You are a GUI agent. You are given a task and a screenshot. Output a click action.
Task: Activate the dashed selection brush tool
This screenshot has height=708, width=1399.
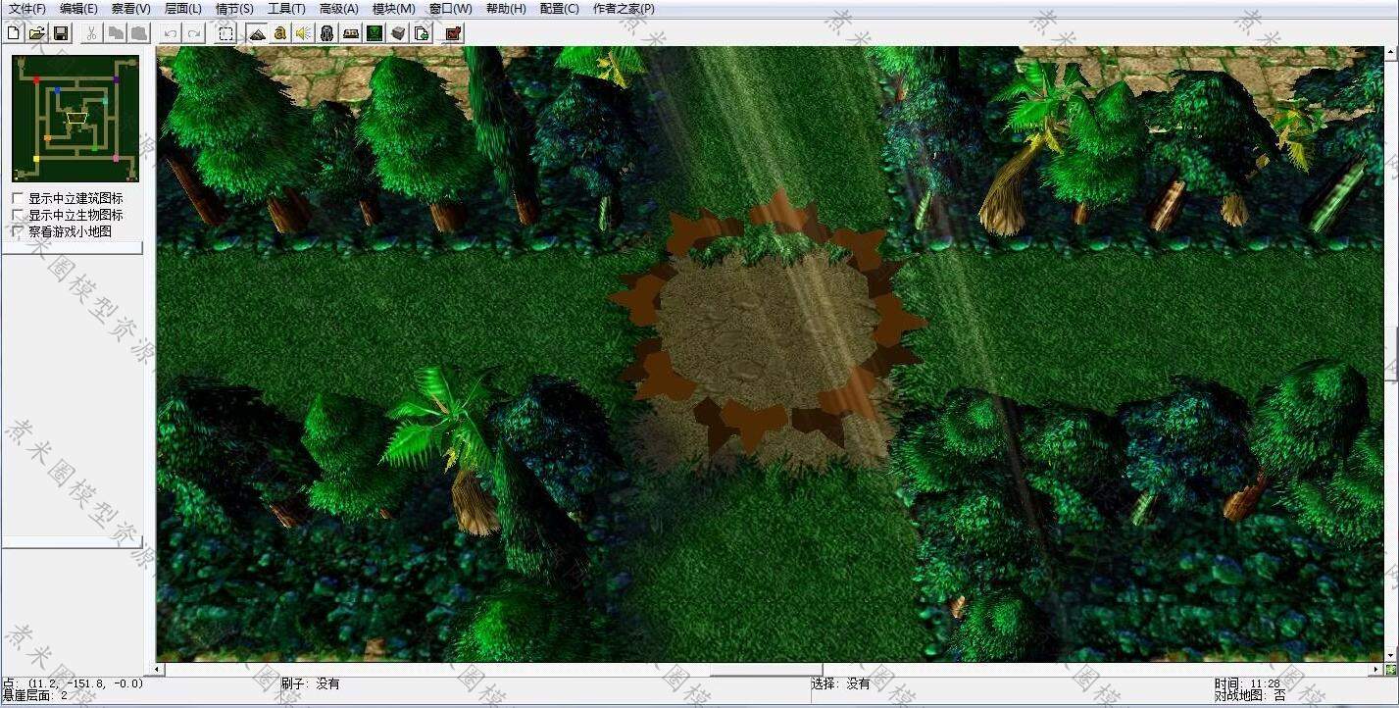click(225, 33)
